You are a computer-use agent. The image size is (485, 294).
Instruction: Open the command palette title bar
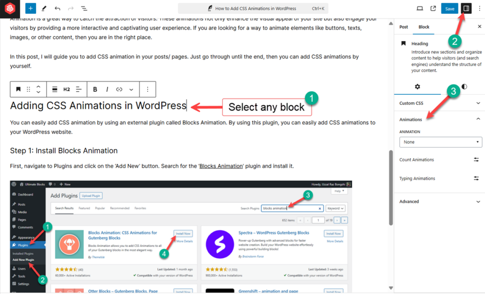coord(253,9)
